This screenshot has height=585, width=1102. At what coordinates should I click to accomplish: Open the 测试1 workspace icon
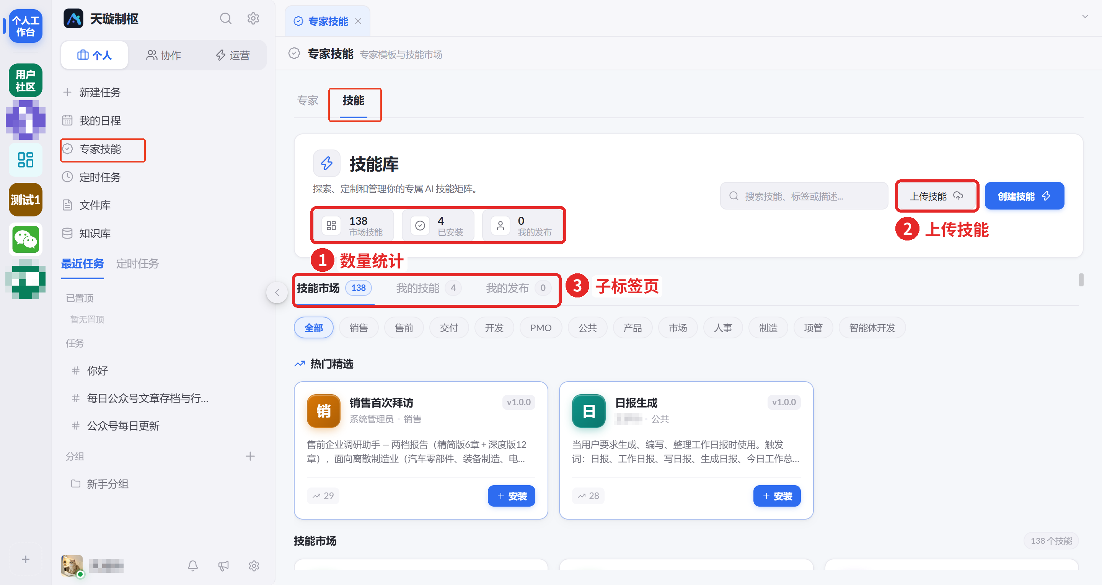26,200
